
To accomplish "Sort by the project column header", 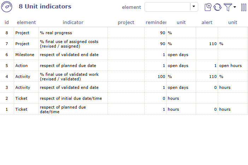I will [x=126, y=22].
